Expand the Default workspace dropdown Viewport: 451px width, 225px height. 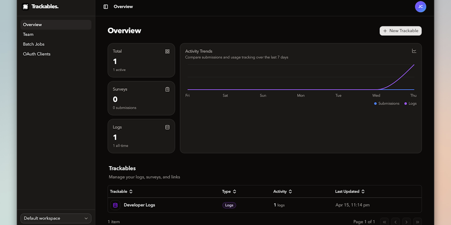55,218
